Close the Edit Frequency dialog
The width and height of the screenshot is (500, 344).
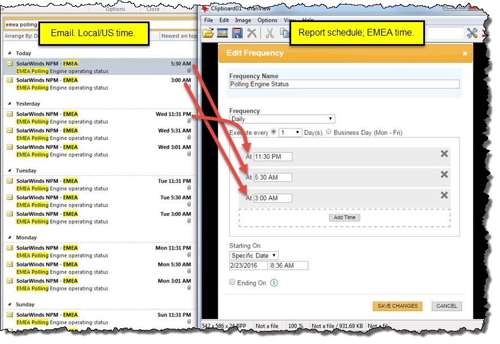click(465, 53)
